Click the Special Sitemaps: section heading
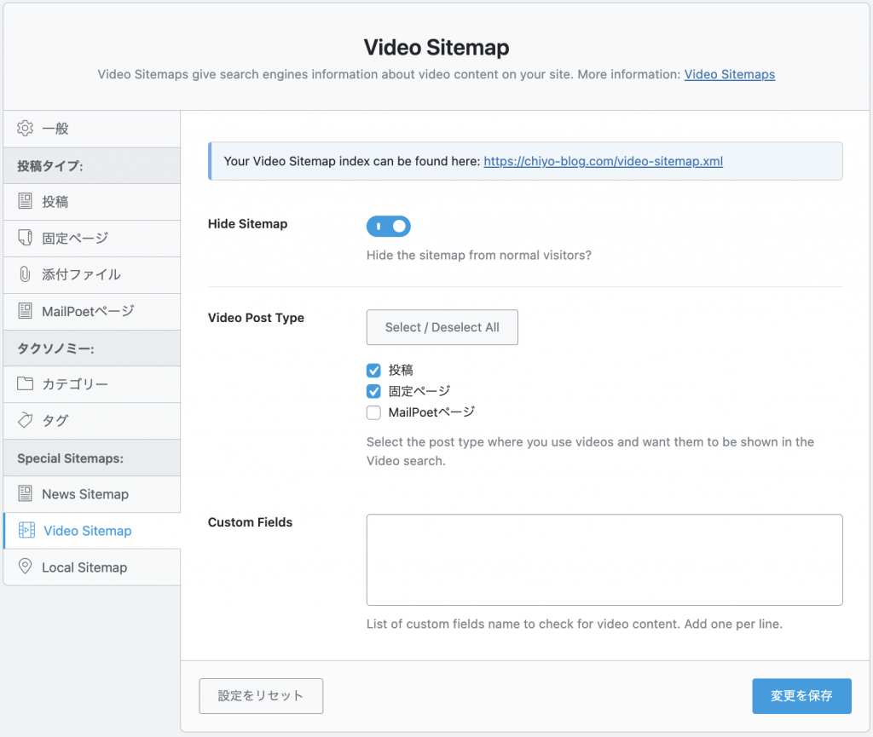 point(70,458)
